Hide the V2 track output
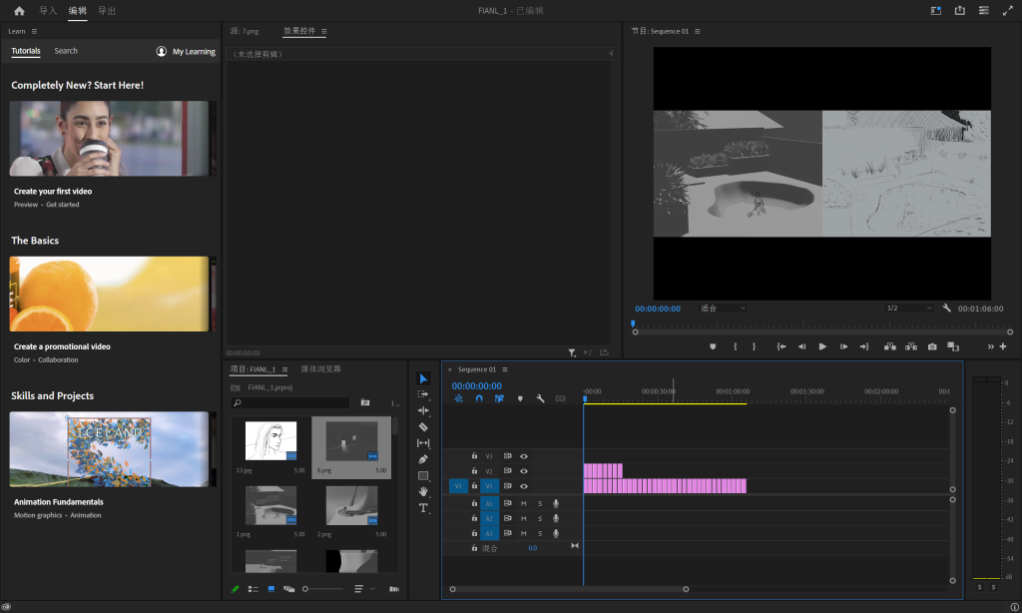Viewport: 1022px width, 613px height. click(524, 471)
